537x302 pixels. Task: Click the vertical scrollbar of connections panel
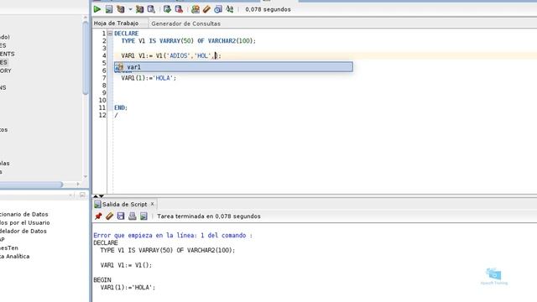coord(86,58)
